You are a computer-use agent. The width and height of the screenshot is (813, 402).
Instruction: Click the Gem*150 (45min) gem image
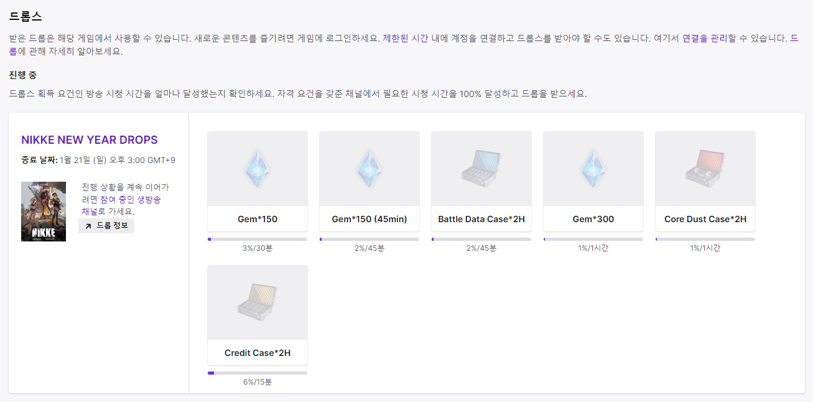[x=369, y=169]
